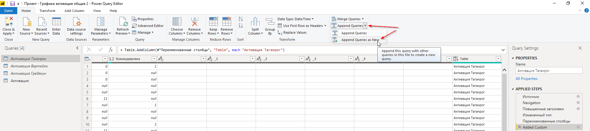Image resolution: width=590 pixels, height=131 pixels.
Task: Collapse the PROPERTIES section
Action: (x=513, y=58)
